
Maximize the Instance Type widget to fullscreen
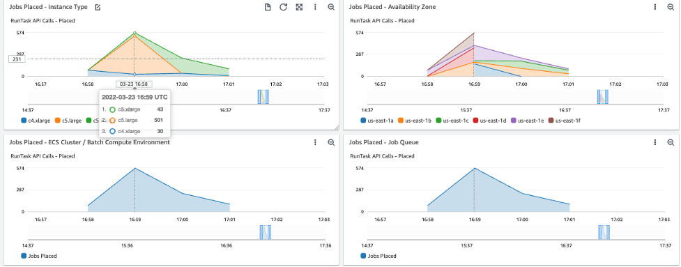coord(299,8)
